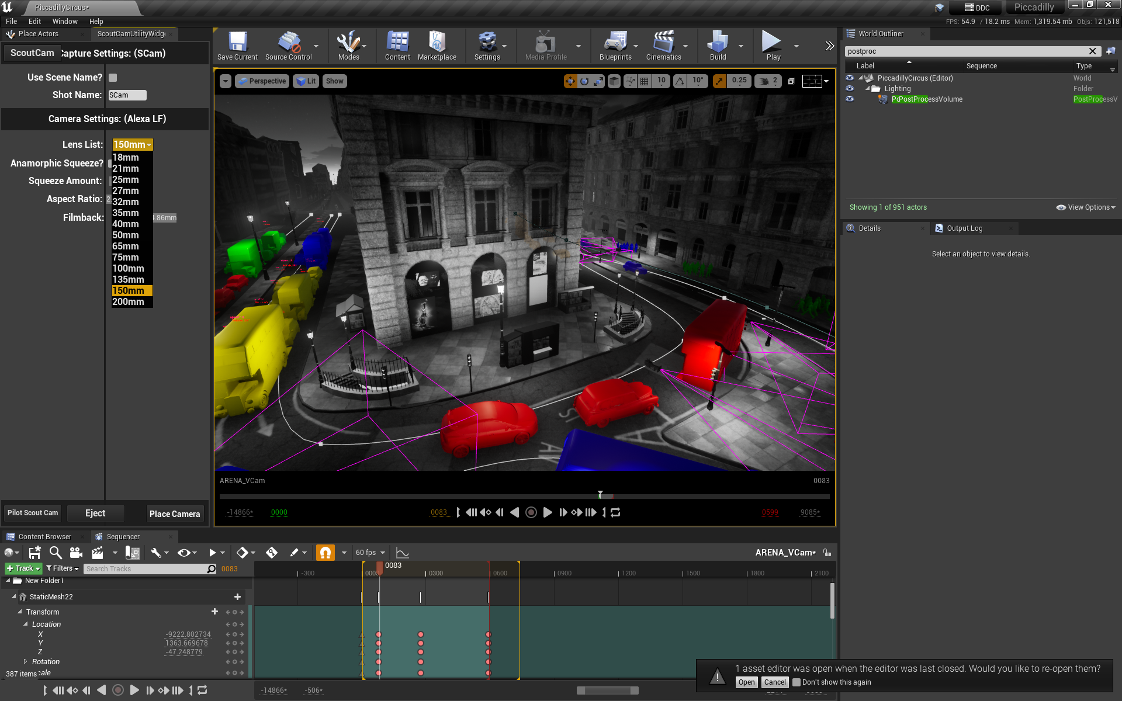Click Open in the re-open notification

[x=746, y=682]
